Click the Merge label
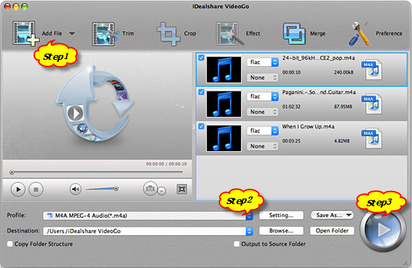The image size is (412, 268). pos(318,34)
